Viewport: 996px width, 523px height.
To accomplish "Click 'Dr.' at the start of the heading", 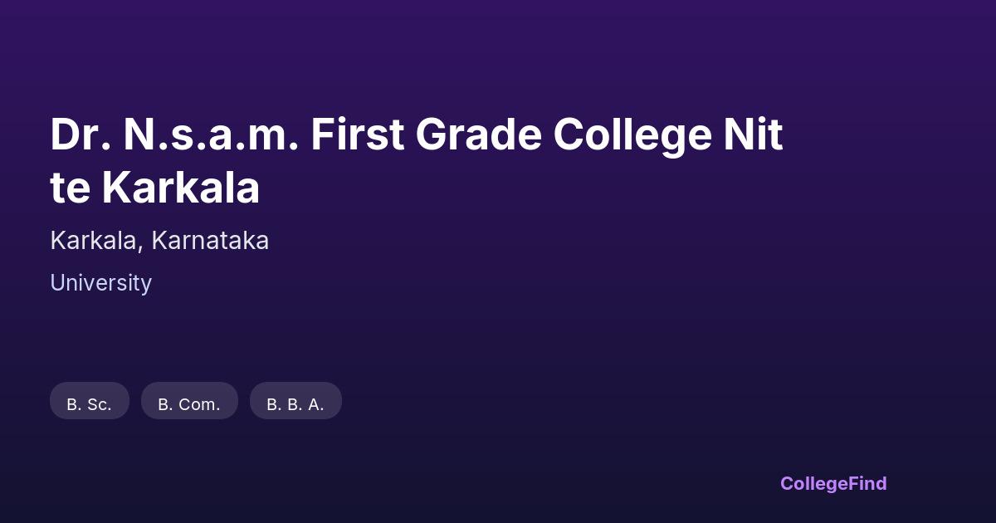I will coord(78,135).
